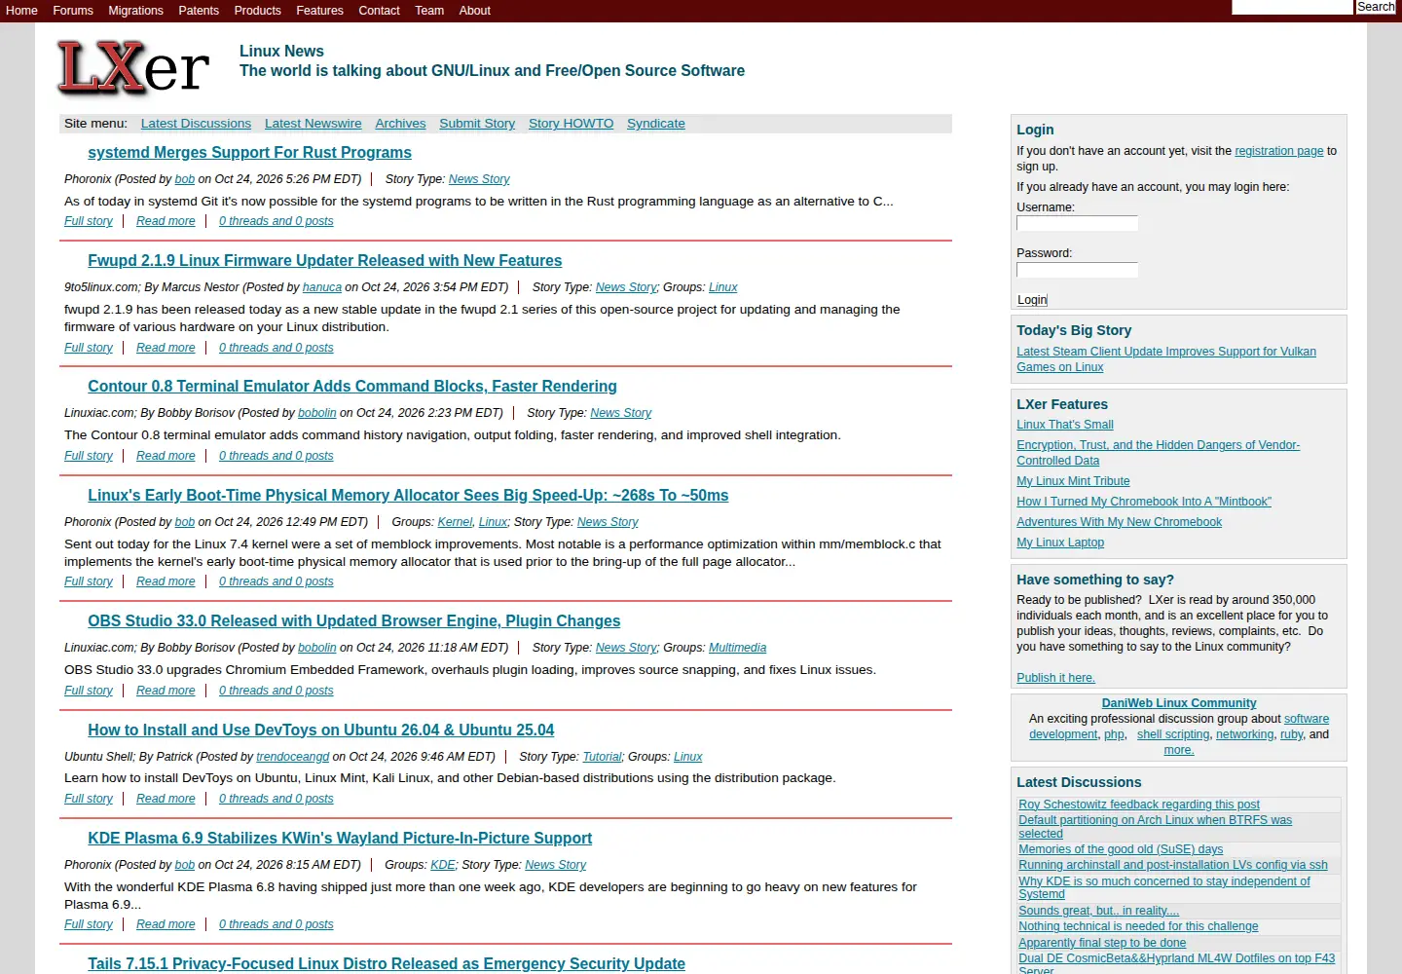Open Story HOWTO link
Viewport: 1402px width, 974px height.
click(x=571, y=124)
